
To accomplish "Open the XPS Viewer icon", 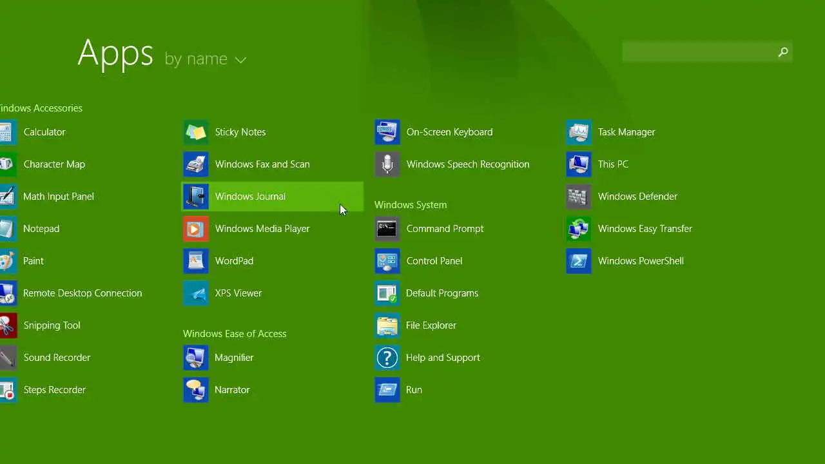I will pyautogui.click(x=196, y=293).
